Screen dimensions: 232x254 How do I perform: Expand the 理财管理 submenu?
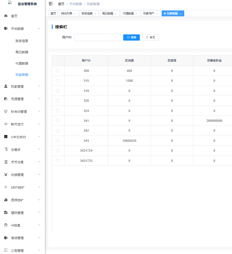coord(39,213)
